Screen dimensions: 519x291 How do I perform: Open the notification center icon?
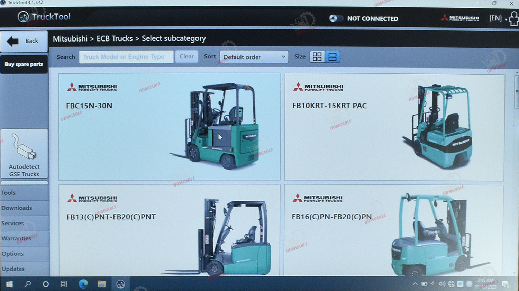pyautogui.click(x=505, y=284)
